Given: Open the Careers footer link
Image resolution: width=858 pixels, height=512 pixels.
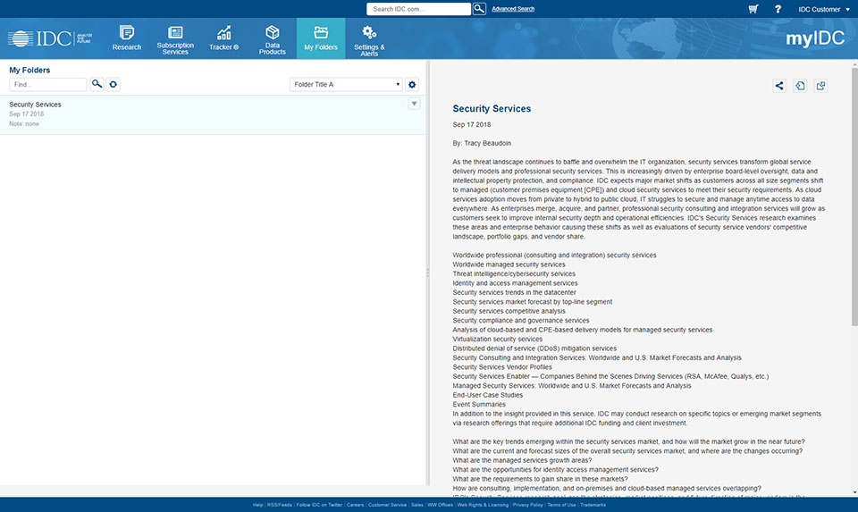Looking at the screenshot, I should pos(355,505).
